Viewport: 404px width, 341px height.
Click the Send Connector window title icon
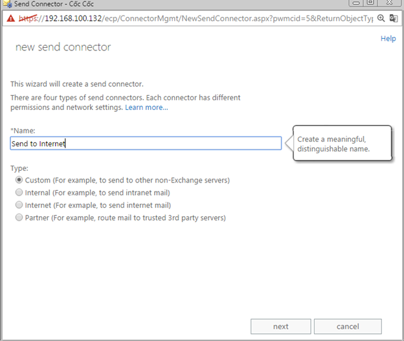(x=6, y=4)
